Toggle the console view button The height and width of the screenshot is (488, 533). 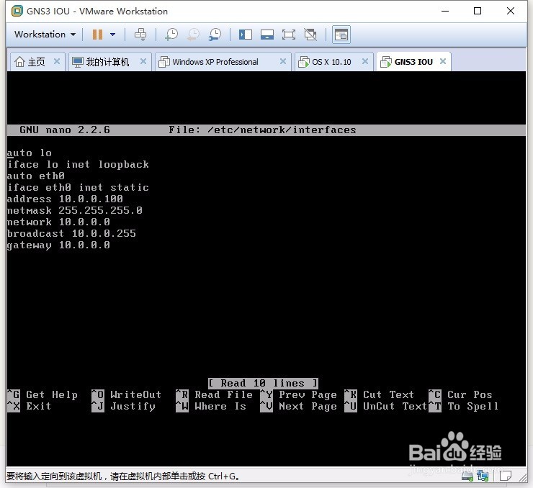click(x=341, y=35)
